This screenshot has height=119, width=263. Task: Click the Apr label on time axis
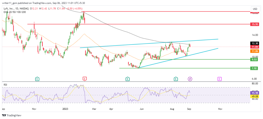pos(111,109)
